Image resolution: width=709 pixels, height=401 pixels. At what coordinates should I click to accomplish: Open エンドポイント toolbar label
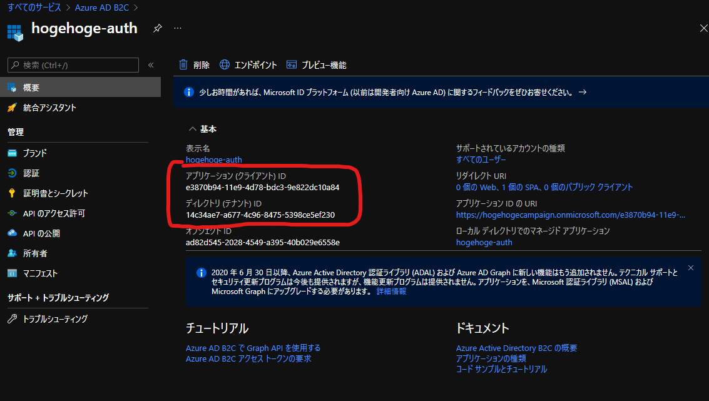(255, 65)
